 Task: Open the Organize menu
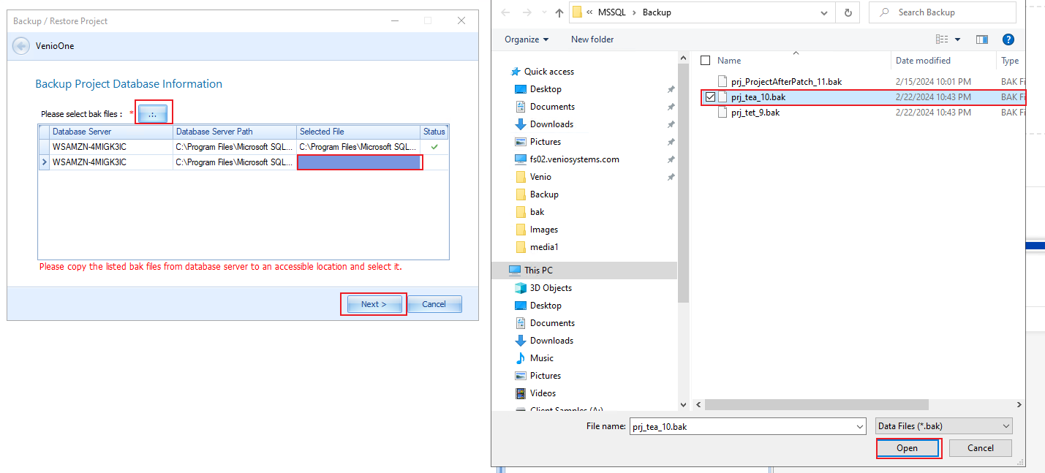pos(527,39)
